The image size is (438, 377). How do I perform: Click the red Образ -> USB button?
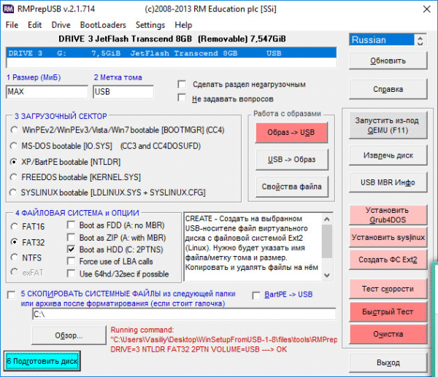point(291,133)
